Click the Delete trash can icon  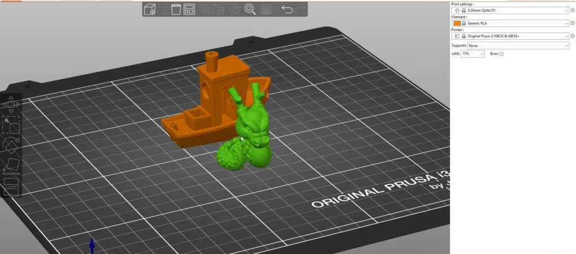pos(176,10)
